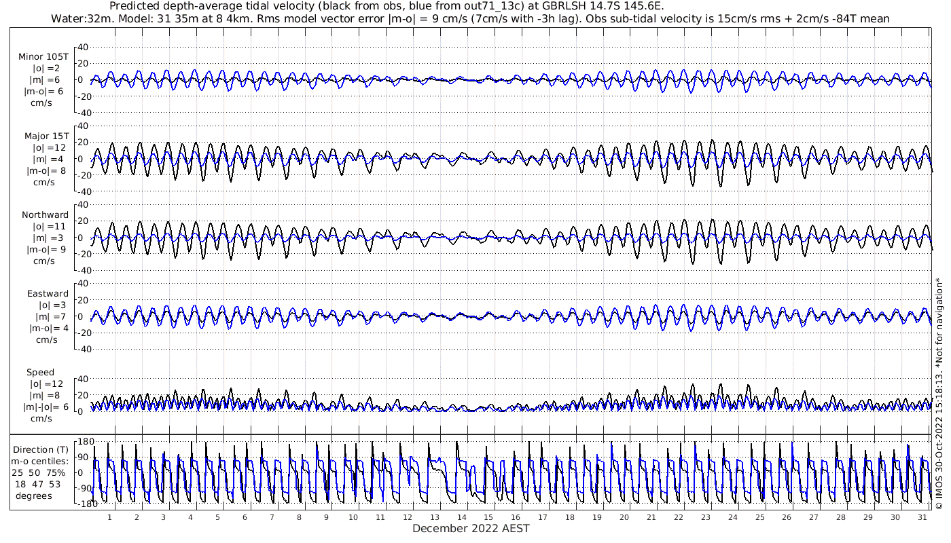Viewport: 951px width, 543px height.
Task: Click day '13' on the date axis
Action: 434,517
